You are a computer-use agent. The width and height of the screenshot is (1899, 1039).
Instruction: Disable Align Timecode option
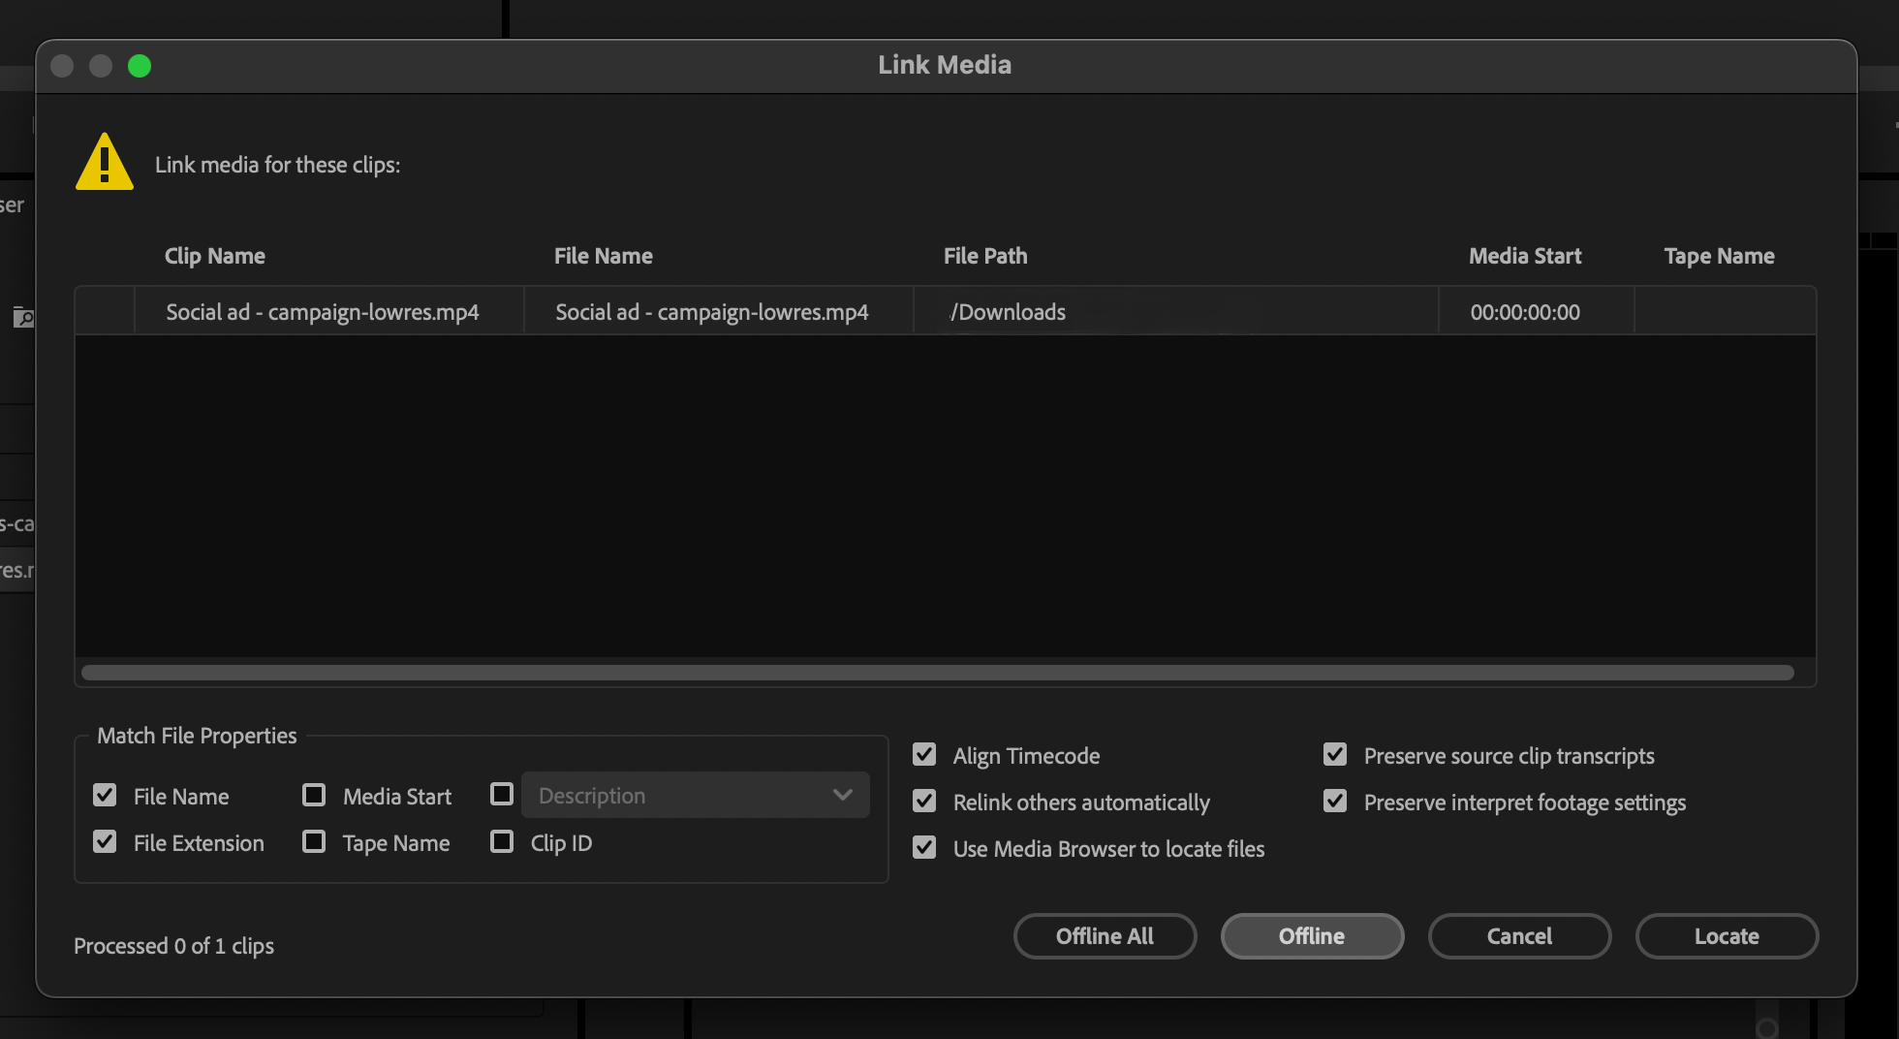click(924, 755)
